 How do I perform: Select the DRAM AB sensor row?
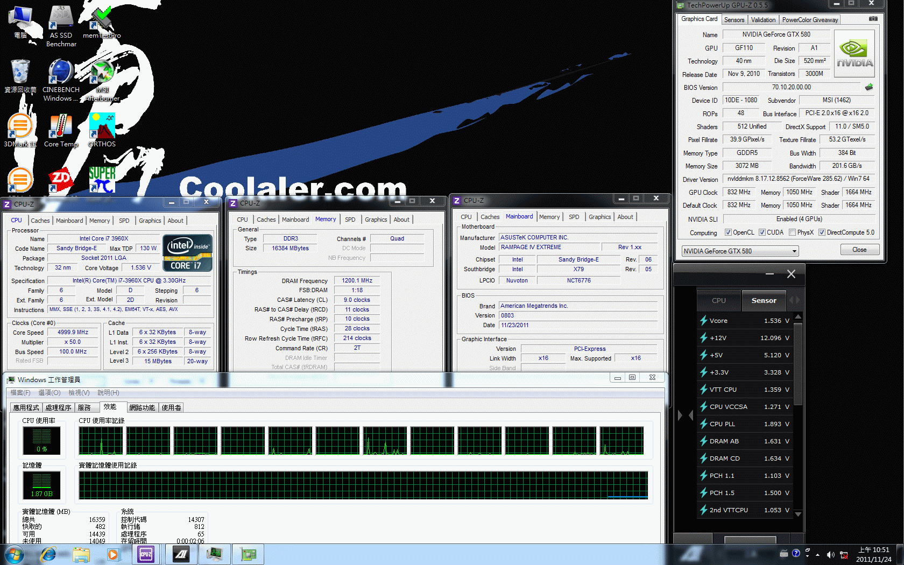click(x=745, y=441)
